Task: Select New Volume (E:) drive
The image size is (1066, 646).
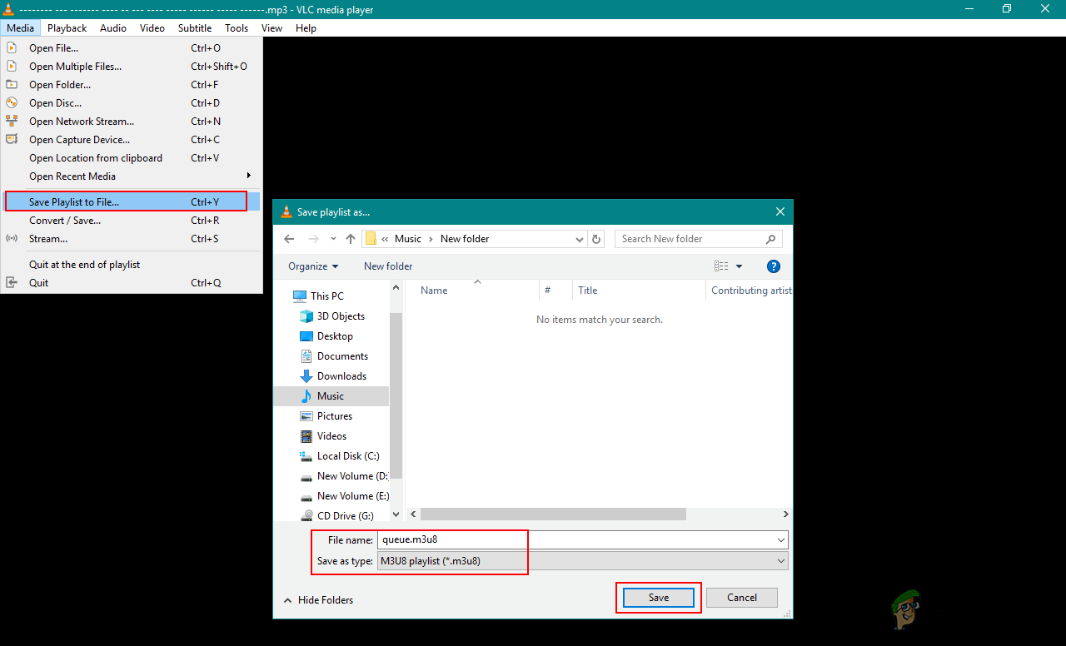Action: [343, 496]
